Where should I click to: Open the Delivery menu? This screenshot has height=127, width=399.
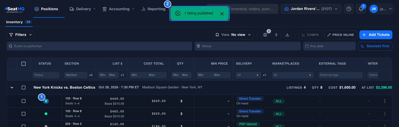(x=82, y=9)
